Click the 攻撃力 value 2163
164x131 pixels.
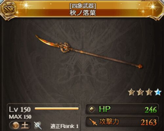(149, 122)
